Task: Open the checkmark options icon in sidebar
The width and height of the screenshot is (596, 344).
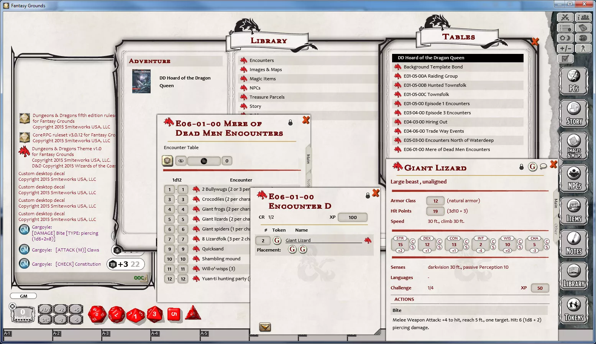Action: click(x=565, y=58)
